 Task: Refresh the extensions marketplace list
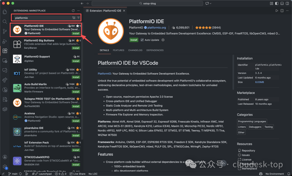(x=73, y=11)
